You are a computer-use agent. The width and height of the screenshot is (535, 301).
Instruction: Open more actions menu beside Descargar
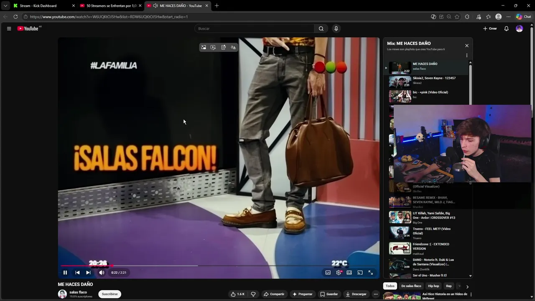[375, 294]
